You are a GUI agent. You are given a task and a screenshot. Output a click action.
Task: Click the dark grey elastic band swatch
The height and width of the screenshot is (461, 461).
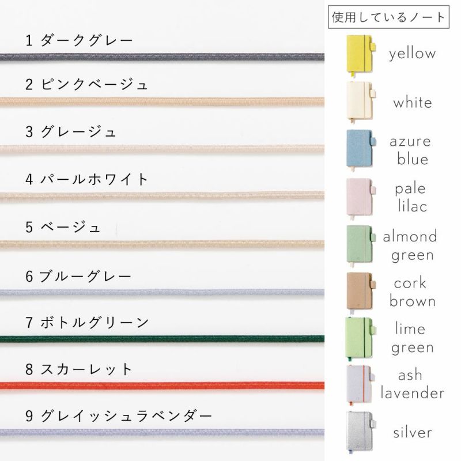click(162, 56)
